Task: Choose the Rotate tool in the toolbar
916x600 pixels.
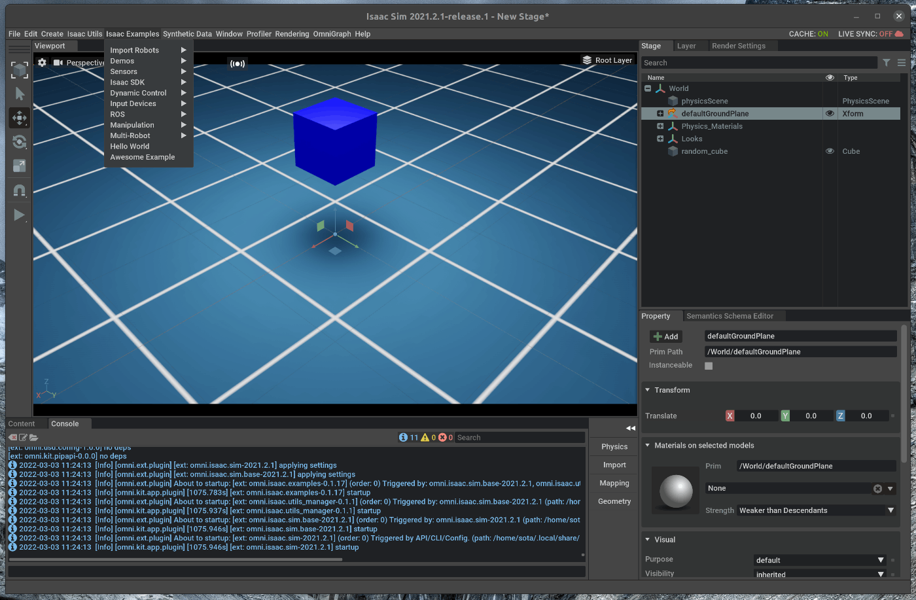Action: [x=20, y=142]
